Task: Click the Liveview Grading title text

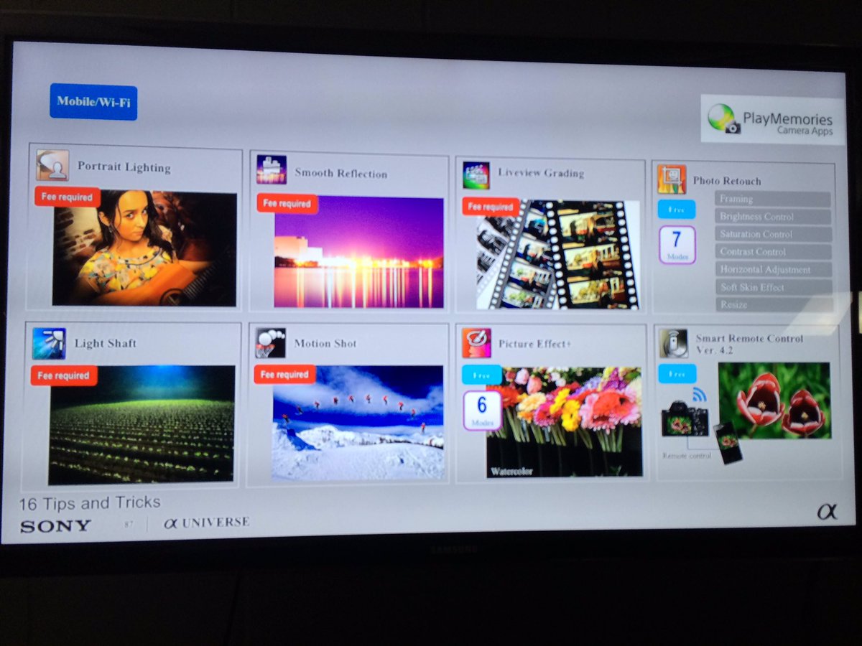Action: [x=541, y=173]
